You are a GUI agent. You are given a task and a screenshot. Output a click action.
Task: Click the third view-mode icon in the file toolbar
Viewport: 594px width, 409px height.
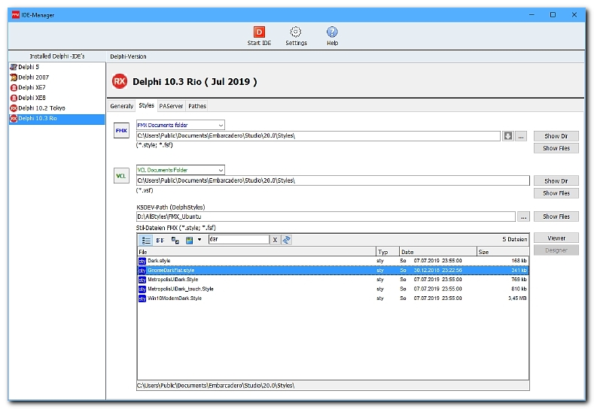(175, 240)
